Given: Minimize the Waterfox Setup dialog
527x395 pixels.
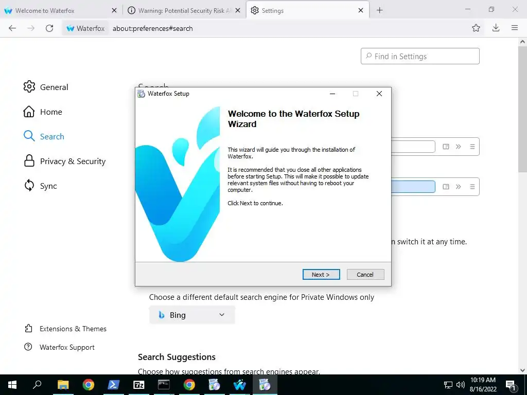Looking at the screenshot, I should tap(332, 94).
